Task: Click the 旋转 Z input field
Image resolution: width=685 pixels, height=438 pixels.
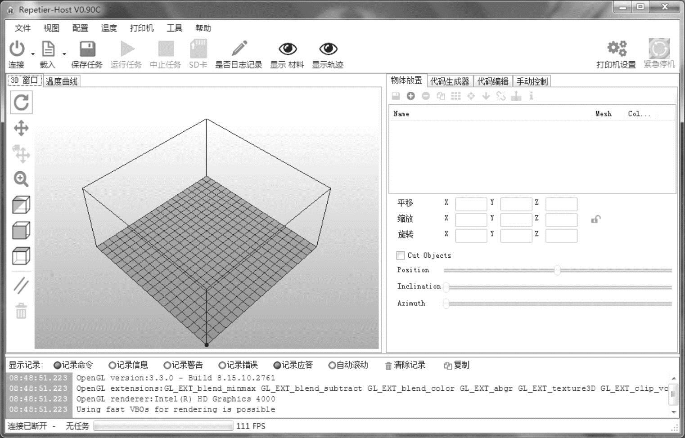Action: (x=561, y=236)
